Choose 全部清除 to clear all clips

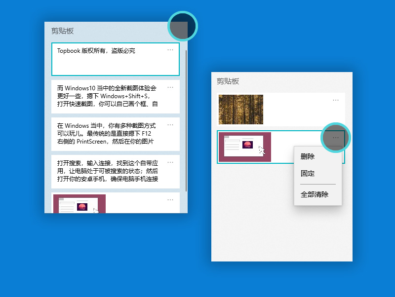(315, 194)
